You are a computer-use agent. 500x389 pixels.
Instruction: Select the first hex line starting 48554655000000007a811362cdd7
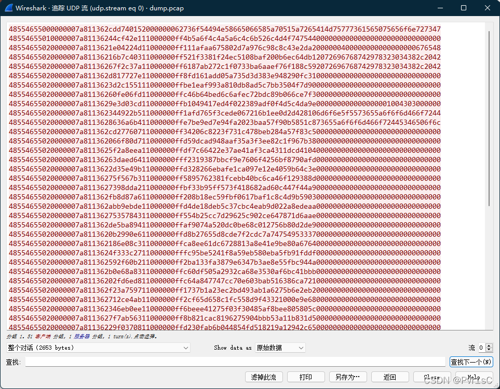(x=224, y=29)
